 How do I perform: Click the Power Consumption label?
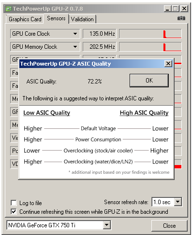point(98,139)
